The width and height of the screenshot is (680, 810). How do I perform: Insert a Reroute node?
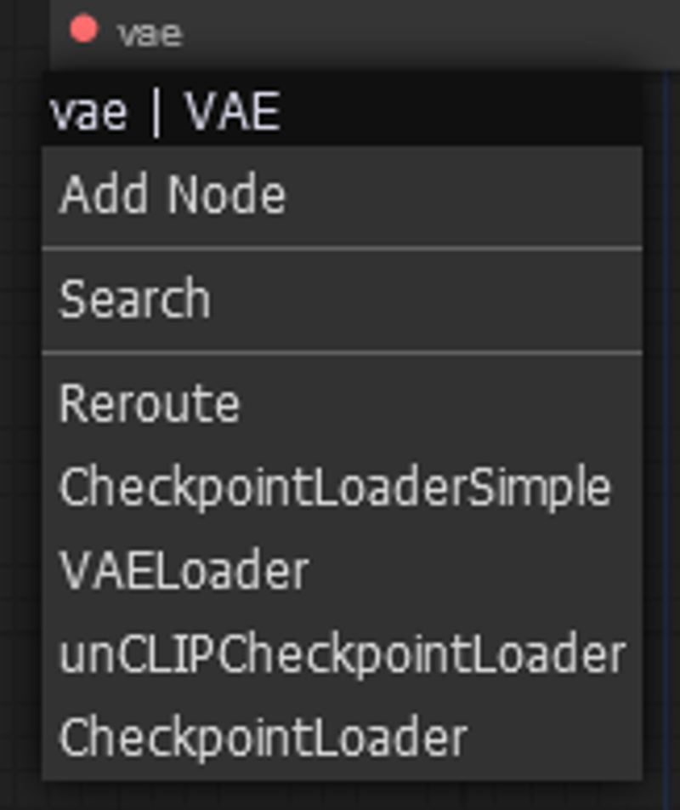click(342, 404)
